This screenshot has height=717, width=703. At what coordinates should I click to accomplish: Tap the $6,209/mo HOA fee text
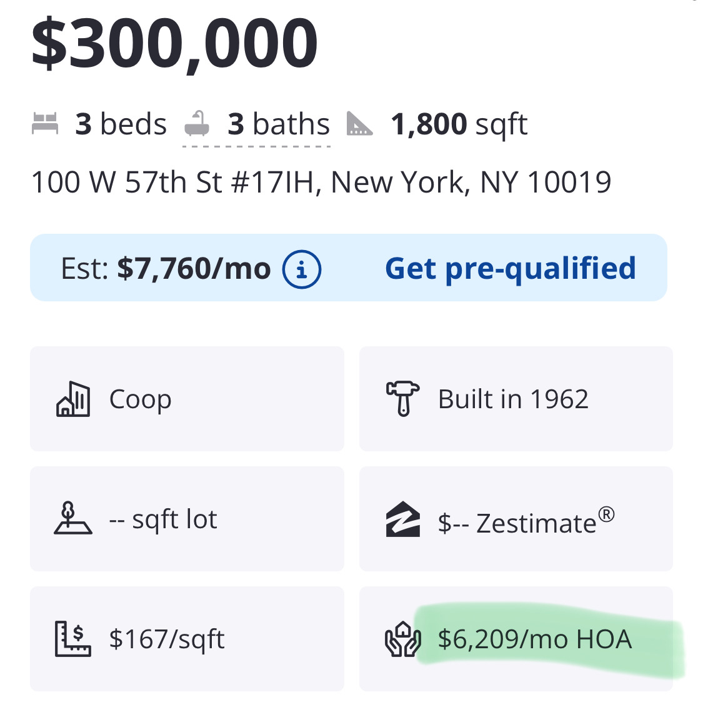535,639
